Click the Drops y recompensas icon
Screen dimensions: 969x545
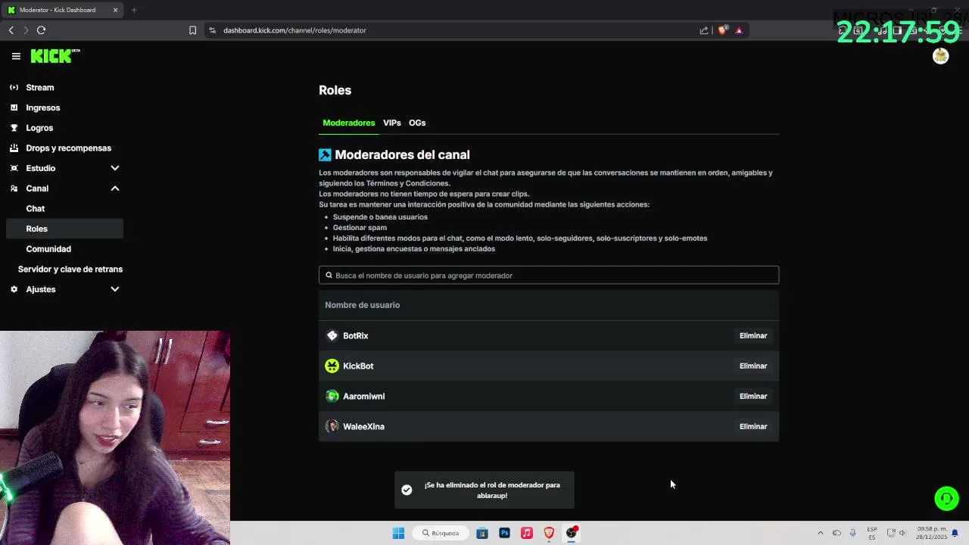14,148
